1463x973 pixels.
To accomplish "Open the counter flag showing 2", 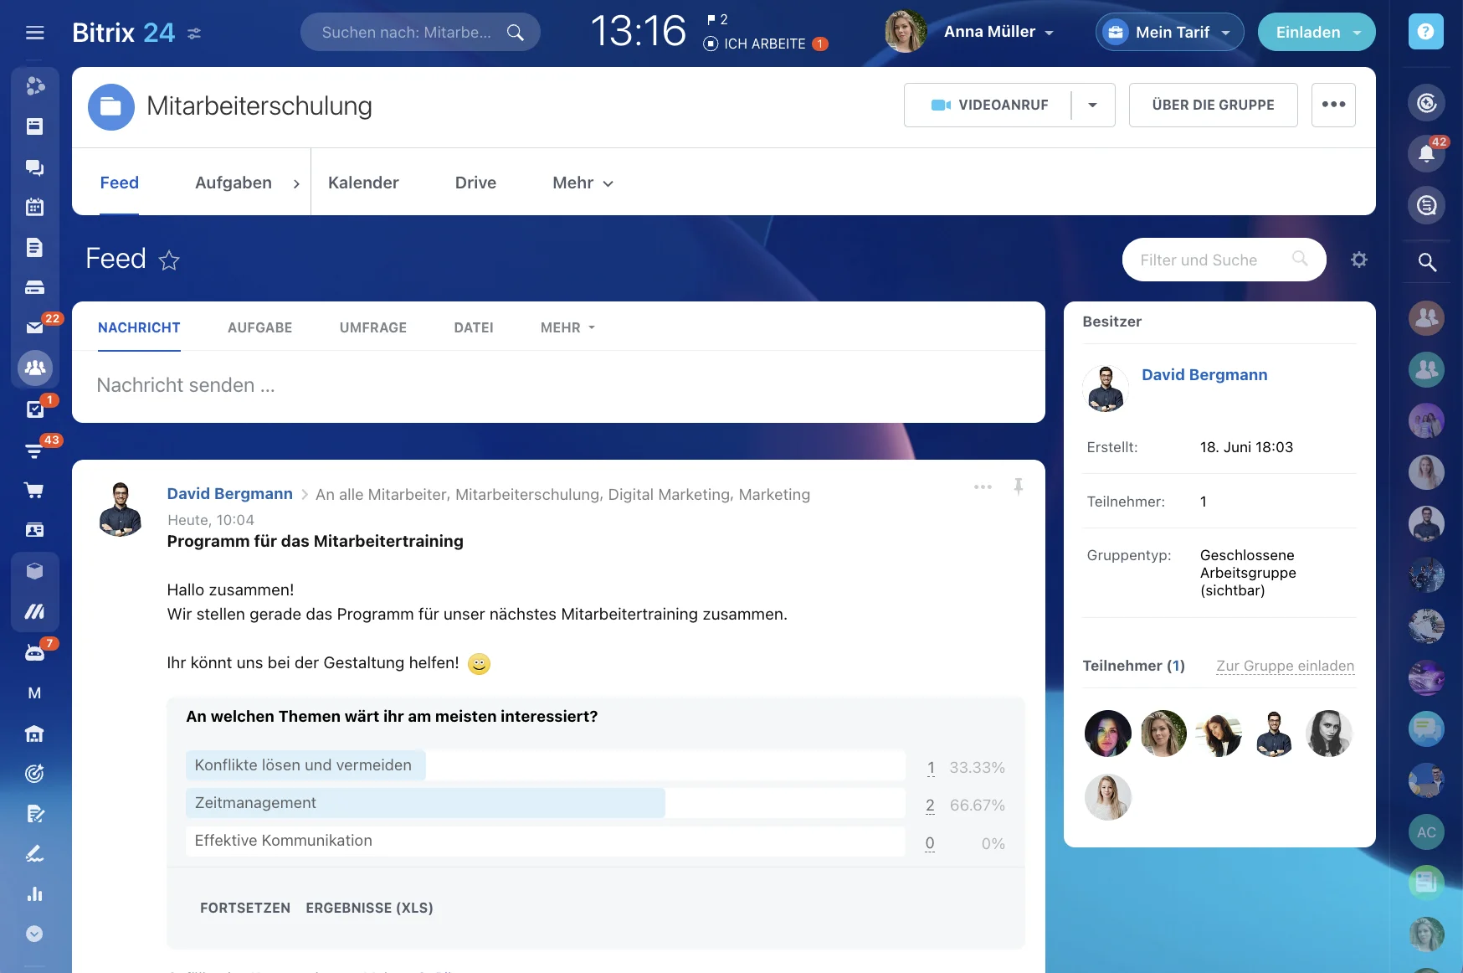I will (717, 19).
